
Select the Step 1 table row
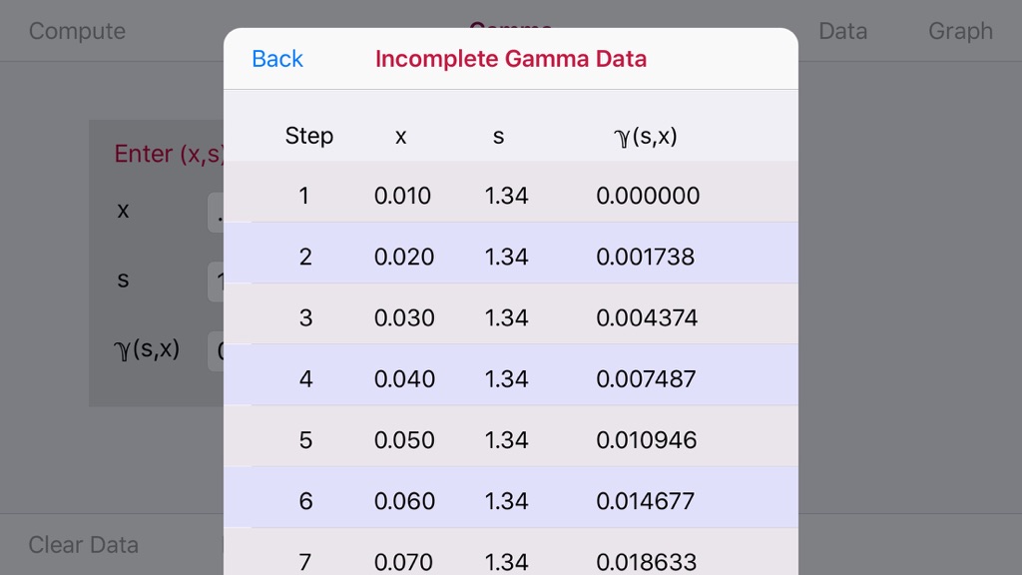[511, 193]
